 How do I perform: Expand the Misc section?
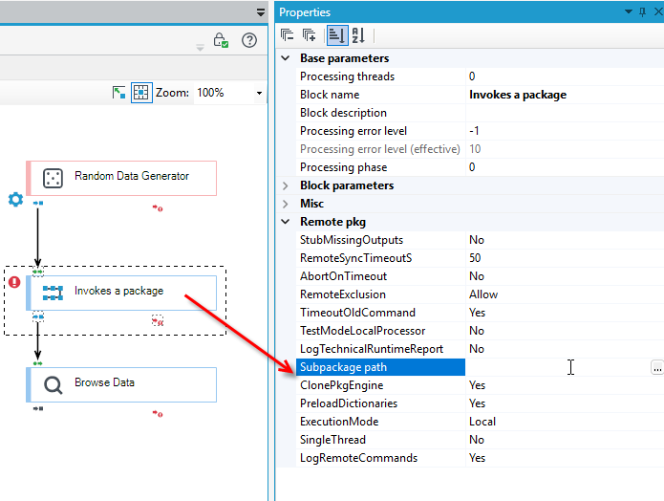tap(286, 204)
